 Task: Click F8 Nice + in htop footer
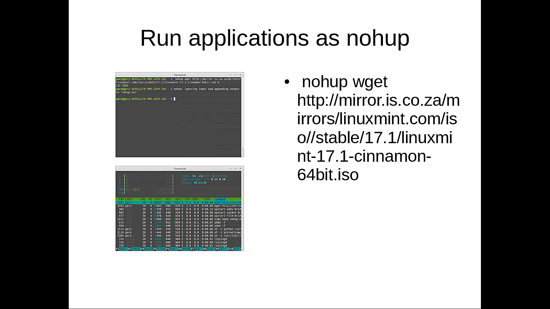pos(209,249)
